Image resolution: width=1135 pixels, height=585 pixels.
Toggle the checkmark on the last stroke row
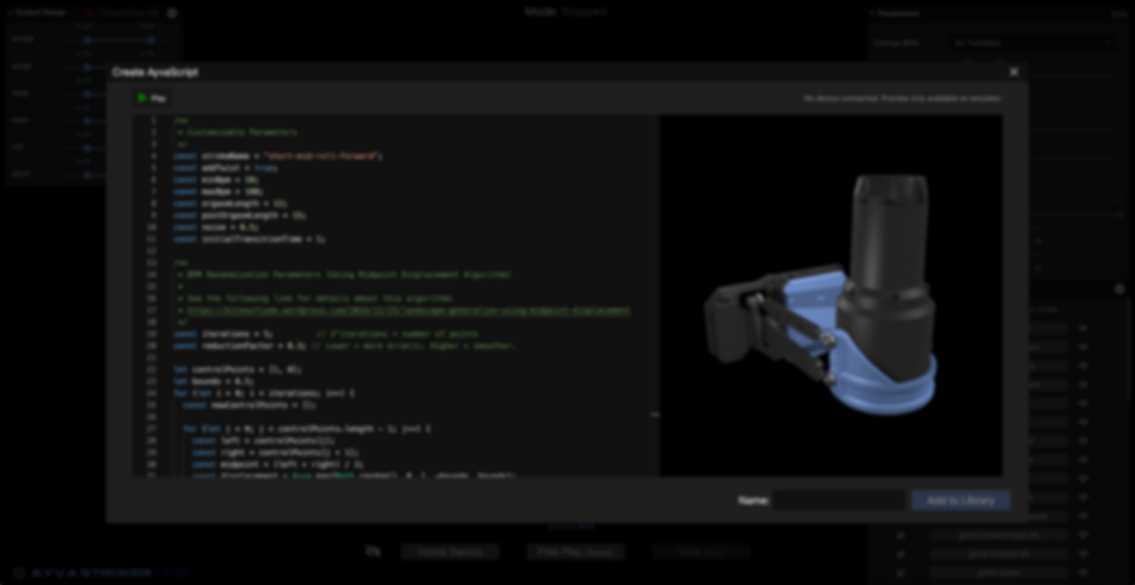[x=901, y=572]
